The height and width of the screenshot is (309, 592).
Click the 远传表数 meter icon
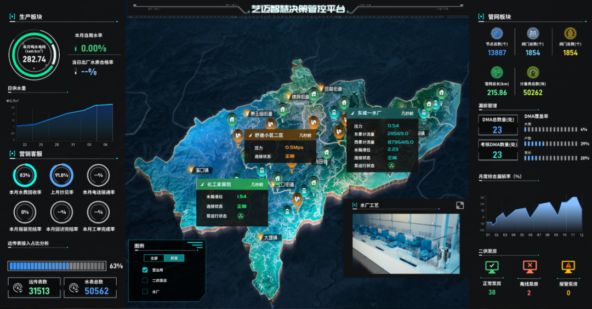pos(18,288)
